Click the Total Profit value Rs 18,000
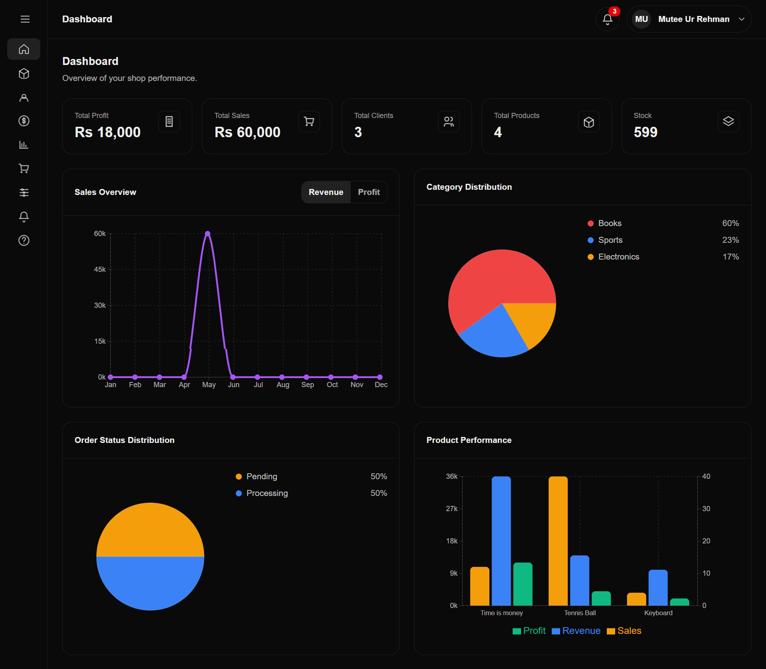This screenshot has width=766, height=669. (x=108, y=132)
